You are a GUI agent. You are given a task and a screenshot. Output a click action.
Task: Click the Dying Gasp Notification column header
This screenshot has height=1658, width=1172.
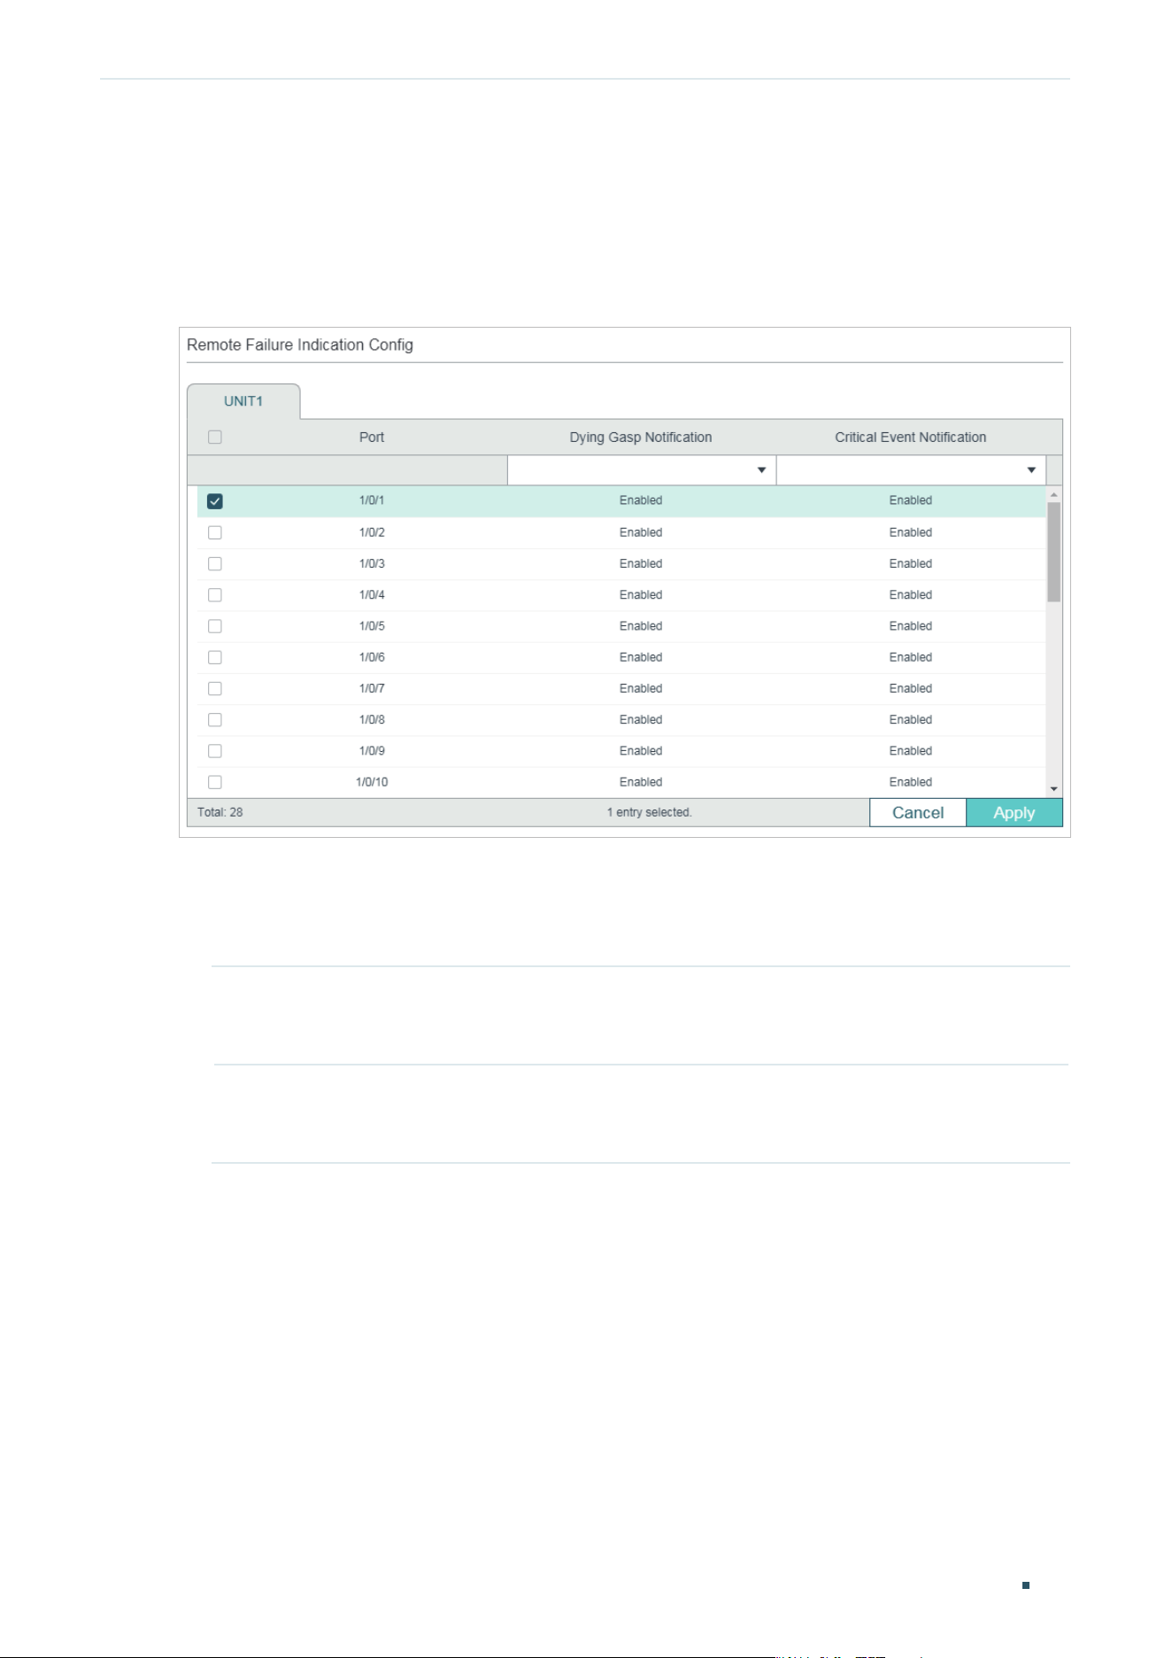(x=641, y=438)
